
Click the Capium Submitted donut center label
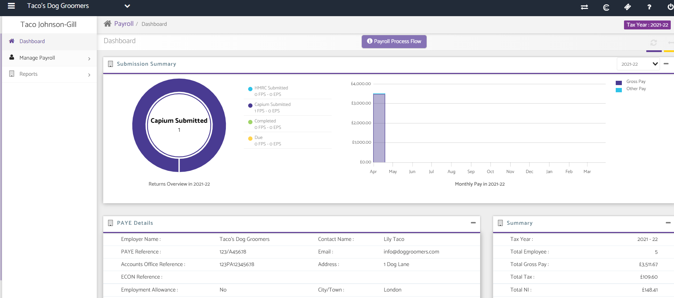pyautogui.click(x=179, y=121)
